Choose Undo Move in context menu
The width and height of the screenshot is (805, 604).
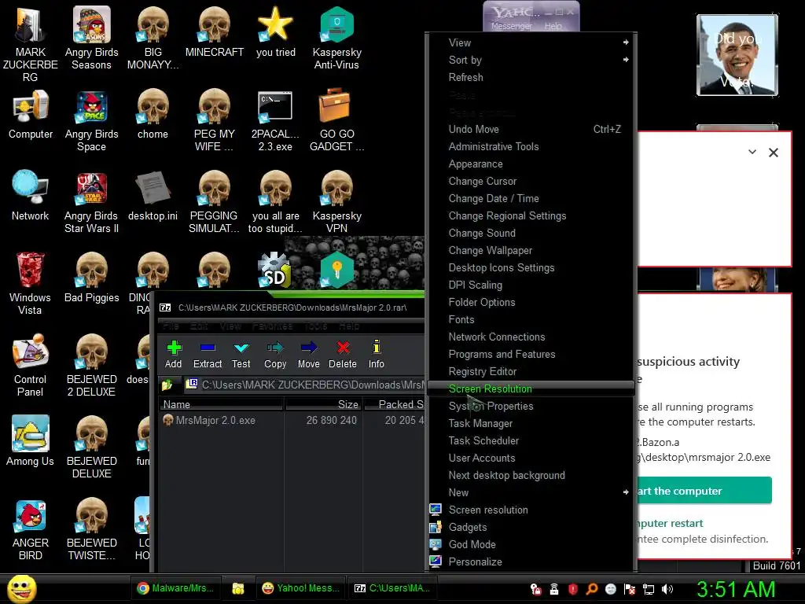(531, 129)
